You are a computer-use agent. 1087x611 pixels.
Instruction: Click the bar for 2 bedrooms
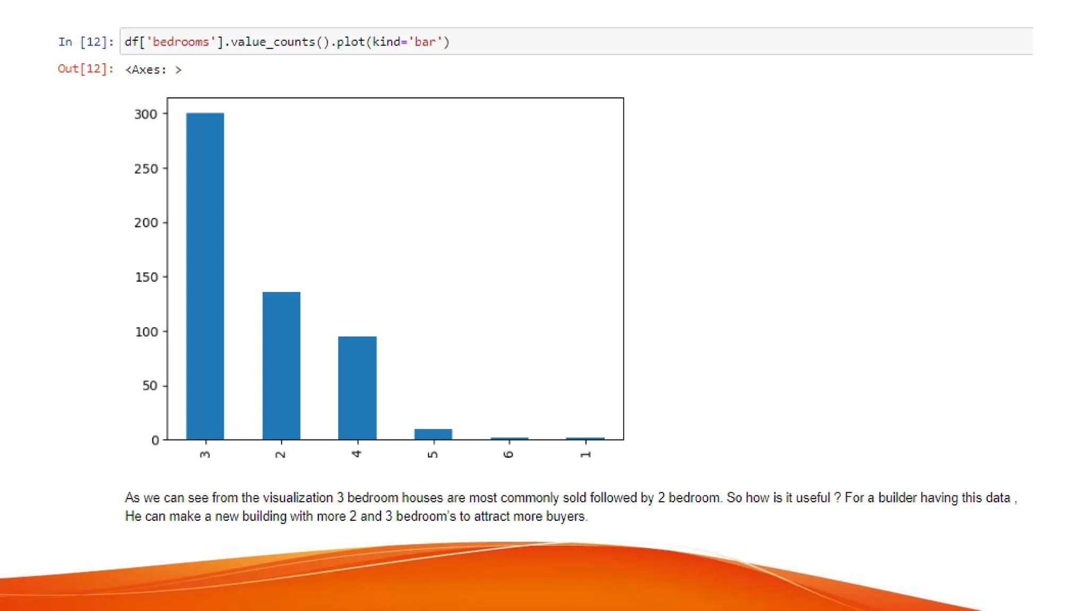click(281, 366)
